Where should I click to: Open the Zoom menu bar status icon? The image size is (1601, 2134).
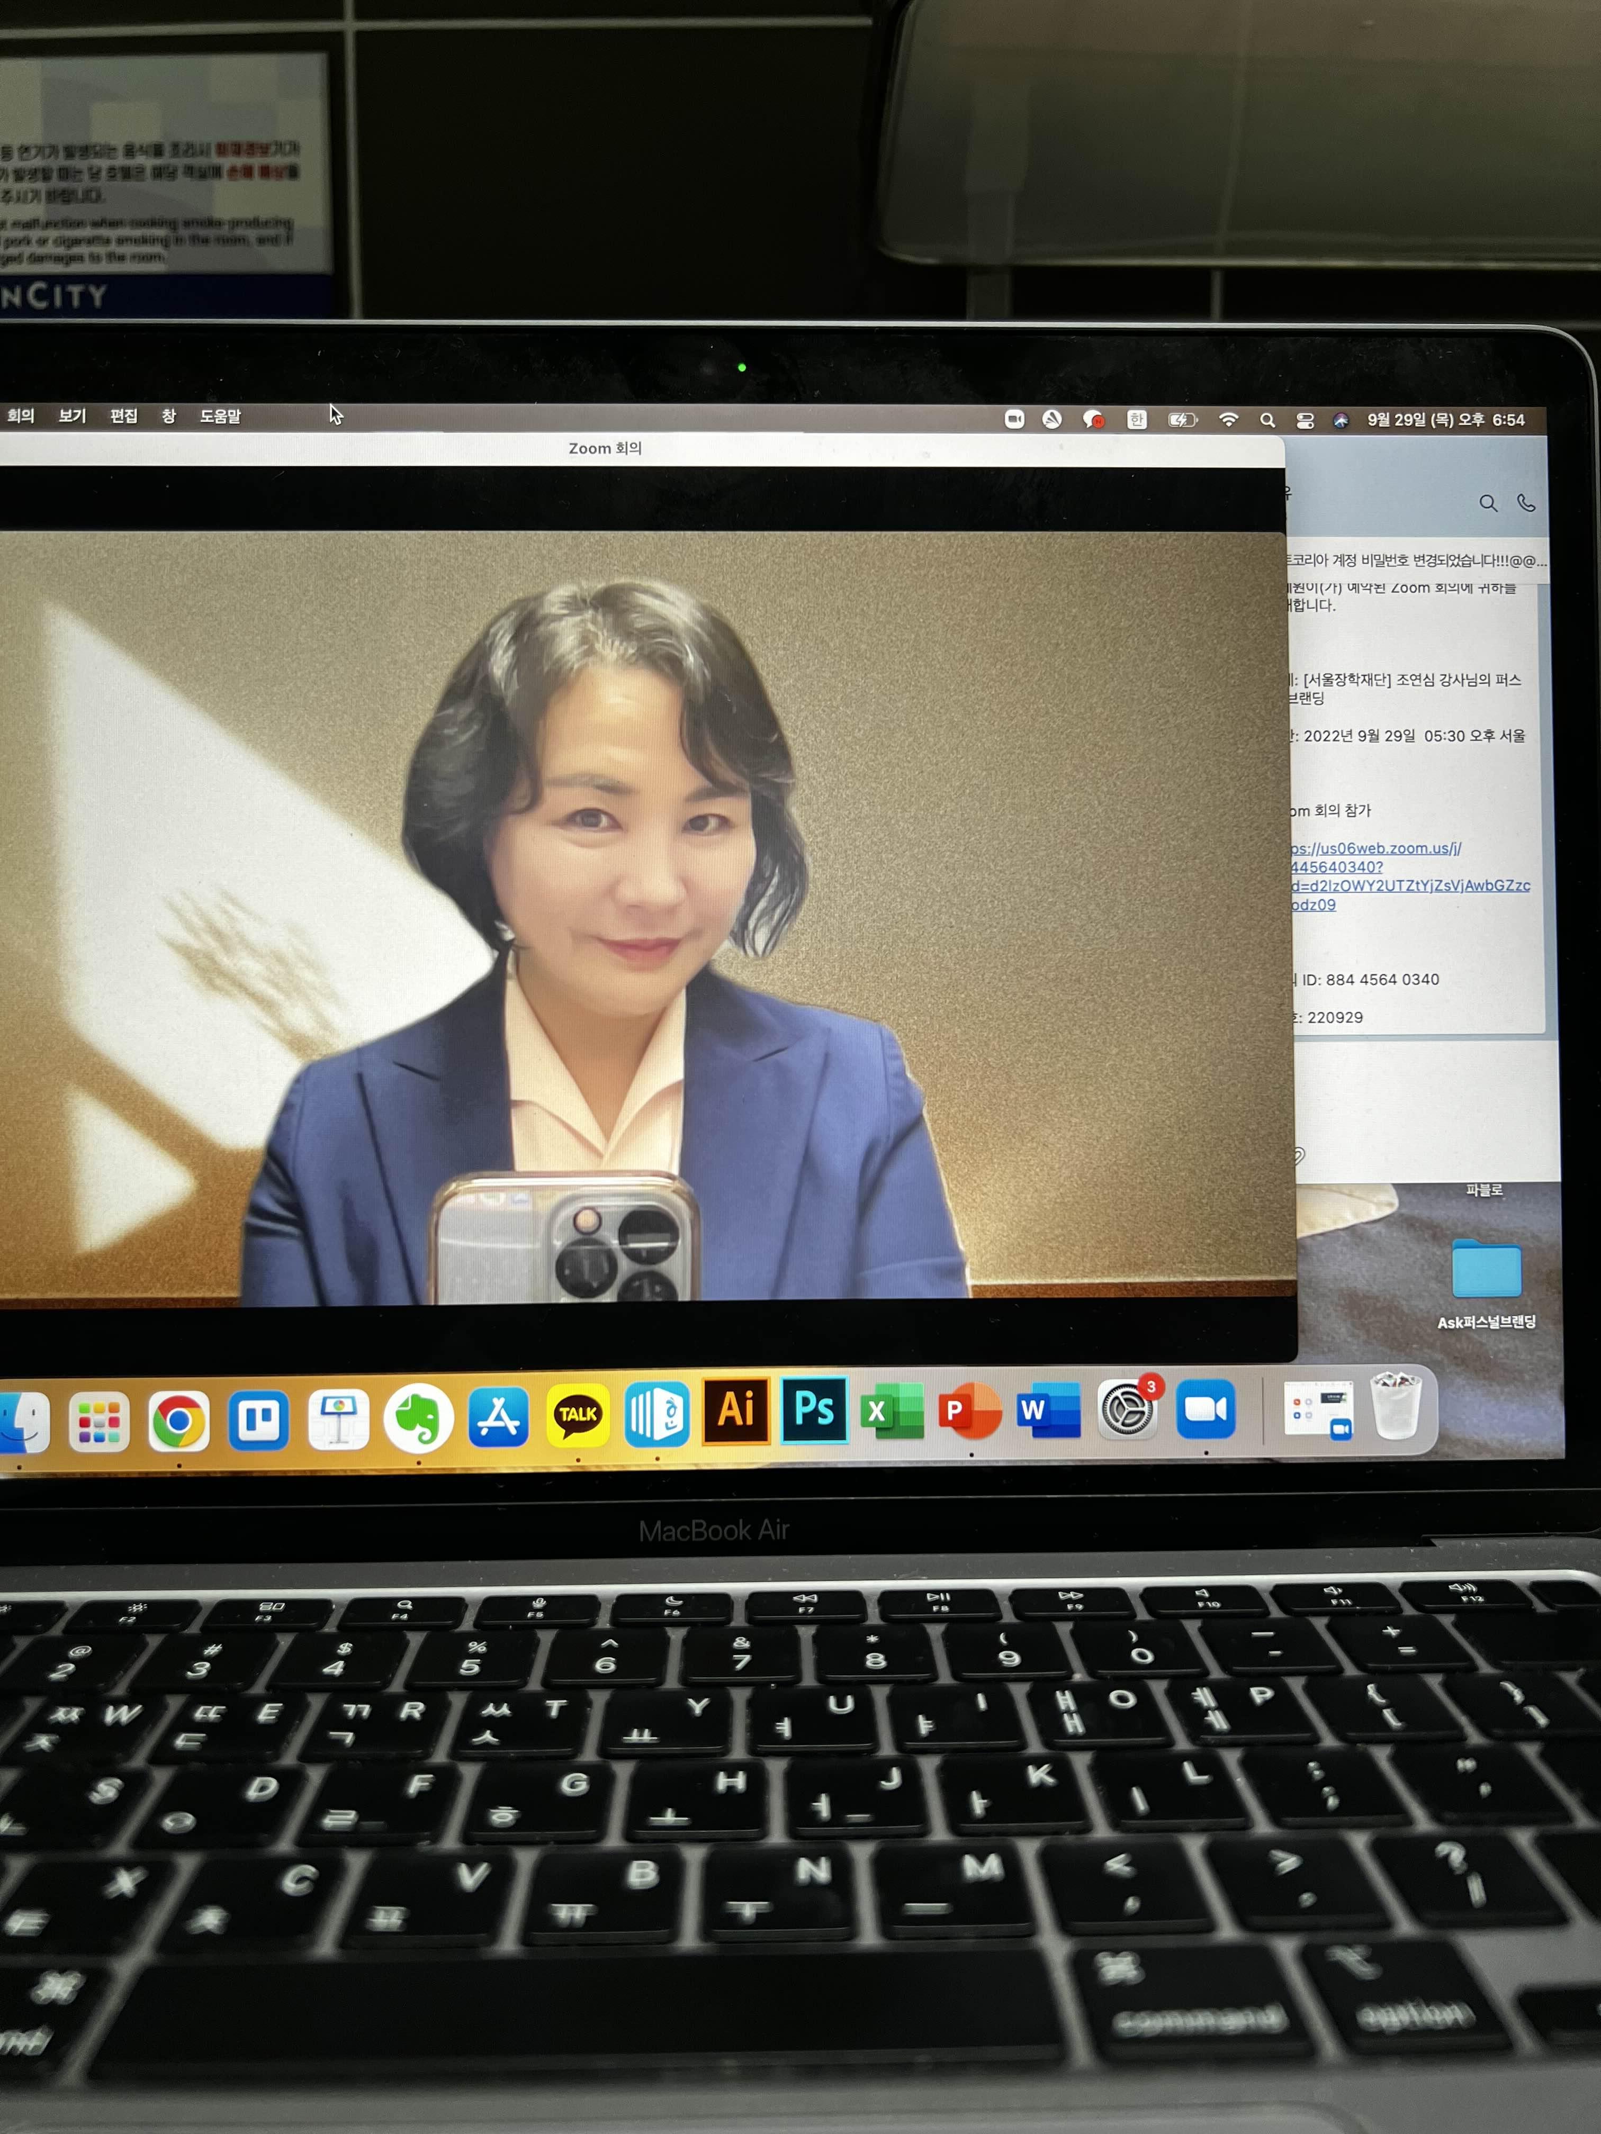[1014, 419]
